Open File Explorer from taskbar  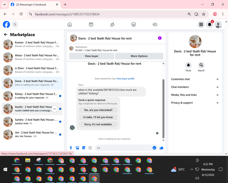(x=28, y=161)
